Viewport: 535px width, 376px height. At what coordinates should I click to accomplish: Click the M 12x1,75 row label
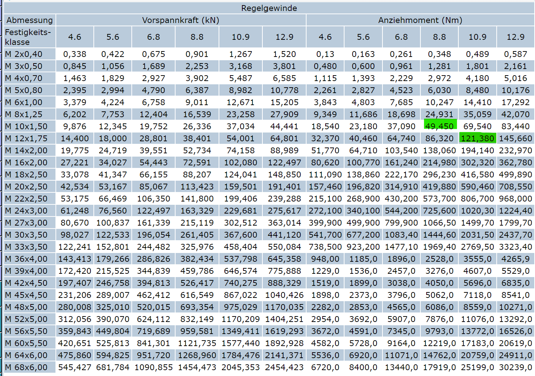(30, 138)
